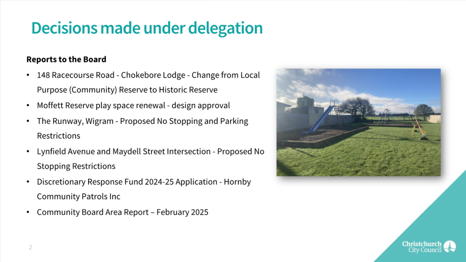This screenshot has height=262, width=466.
Task: Click the bullet dot before Community Board Area Report
Action: pos(28,212)
